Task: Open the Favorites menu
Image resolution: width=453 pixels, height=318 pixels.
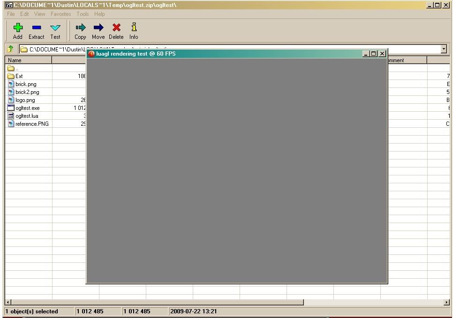Action: pyautogui.click(x=60, y=14)
